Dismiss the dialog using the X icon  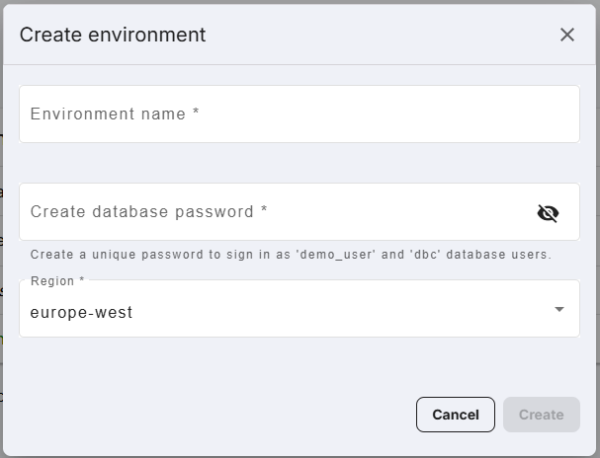point(566,35)
